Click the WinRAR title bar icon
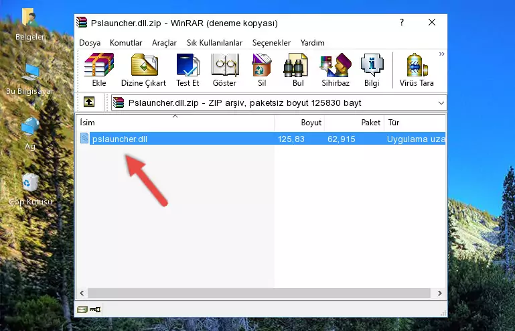This screenshot has height=331, width=515. point(82,22)
